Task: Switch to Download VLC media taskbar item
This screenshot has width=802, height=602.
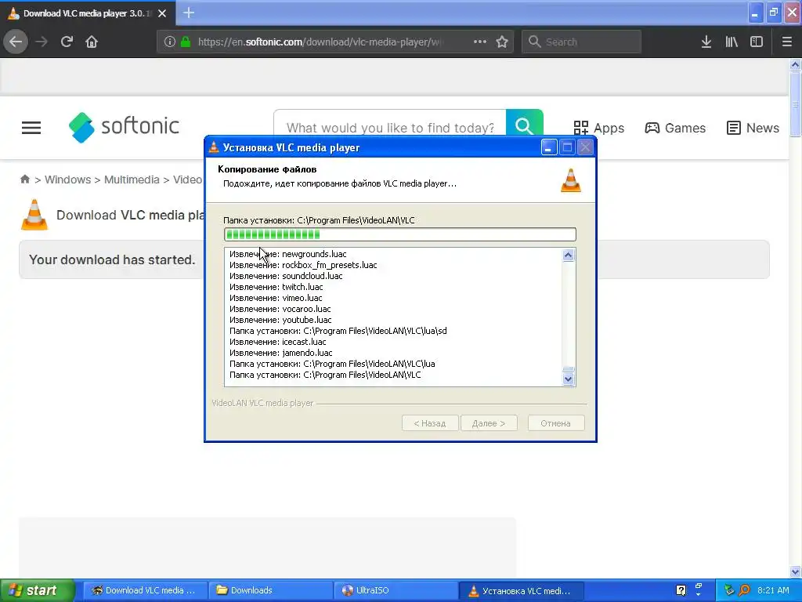Action: [145, 591]
